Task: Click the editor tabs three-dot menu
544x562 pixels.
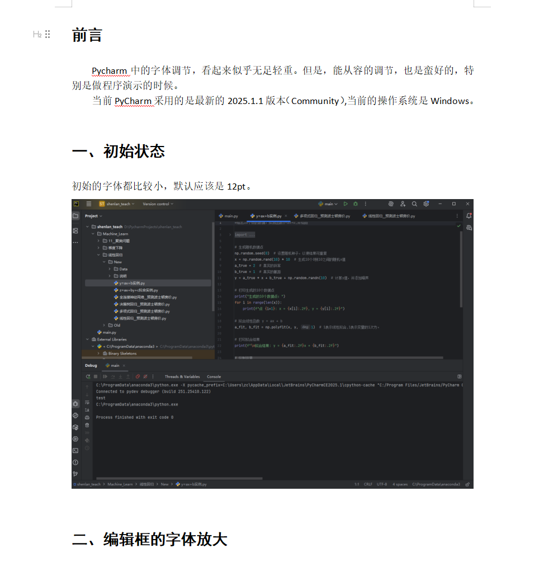Action: click(x=457, y=216)
